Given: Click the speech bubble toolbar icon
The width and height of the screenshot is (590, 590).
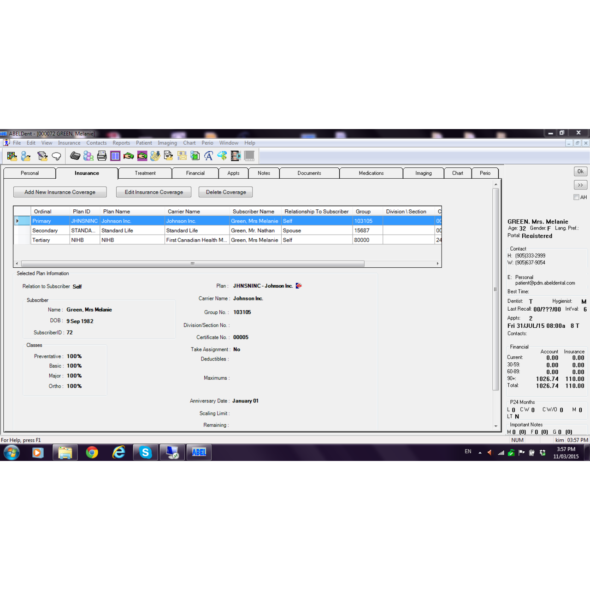Looking at the screenshot, I should point(56,156).
